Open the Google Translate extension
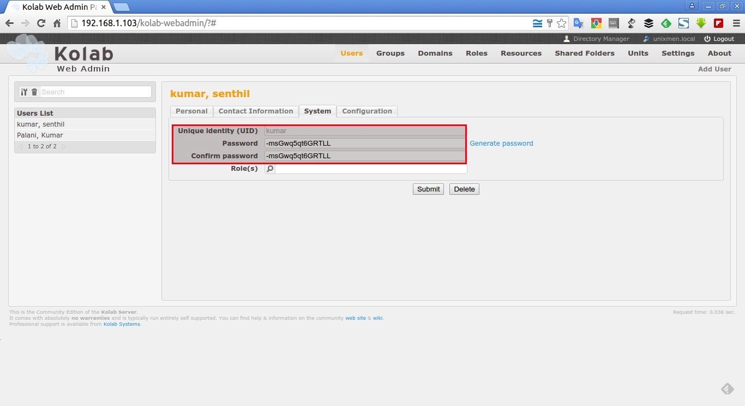 coord(579,23)
